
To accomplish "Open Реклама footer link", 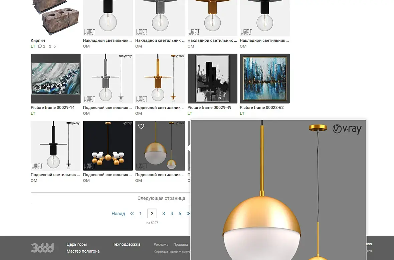I will [x=161, y=244].
